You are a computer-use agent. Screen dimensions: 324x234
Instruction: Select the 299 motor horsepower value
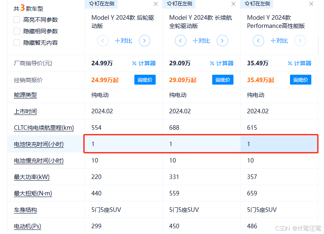tap(97, 226)
